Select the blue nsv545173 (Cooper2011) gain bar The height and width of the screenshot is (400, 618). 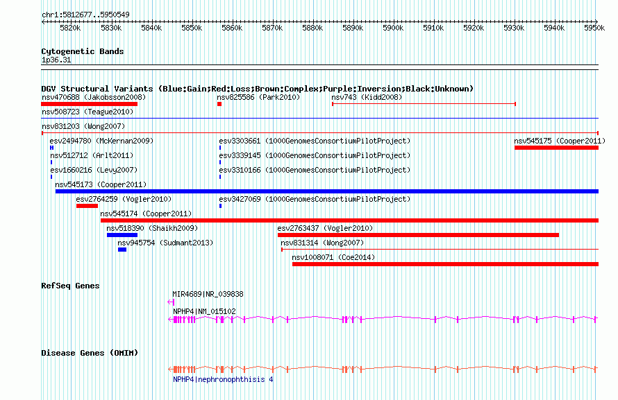point(326,191)
